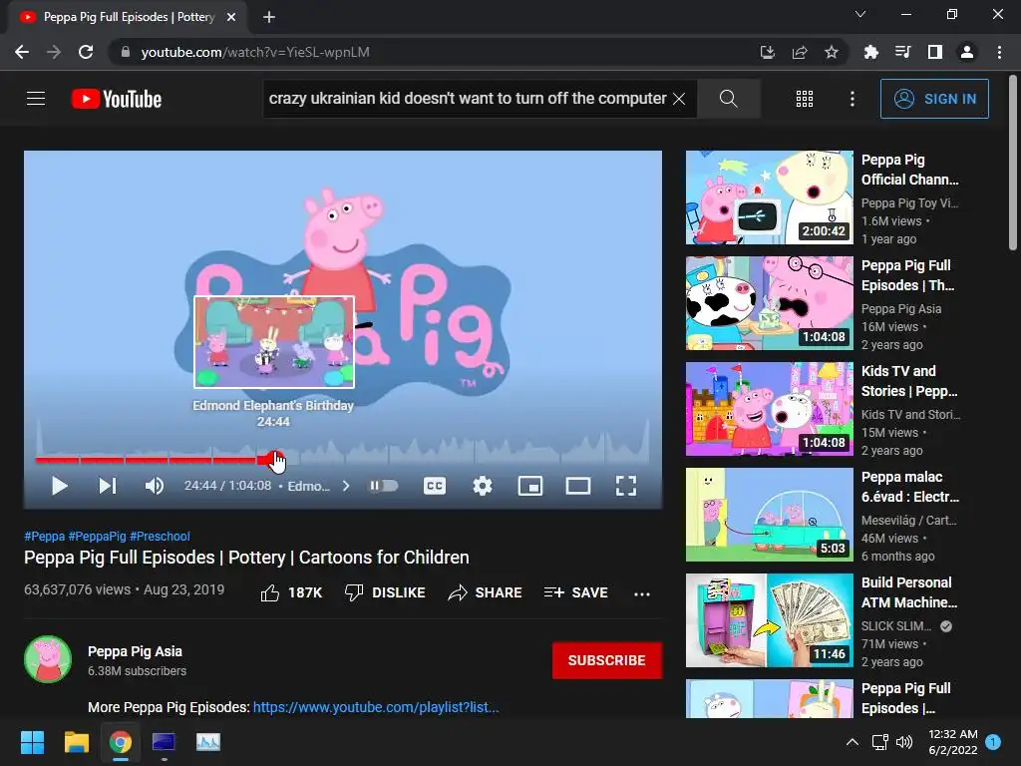
Task: Open the tab search dropdown arrow
Action: click(860, 14)
